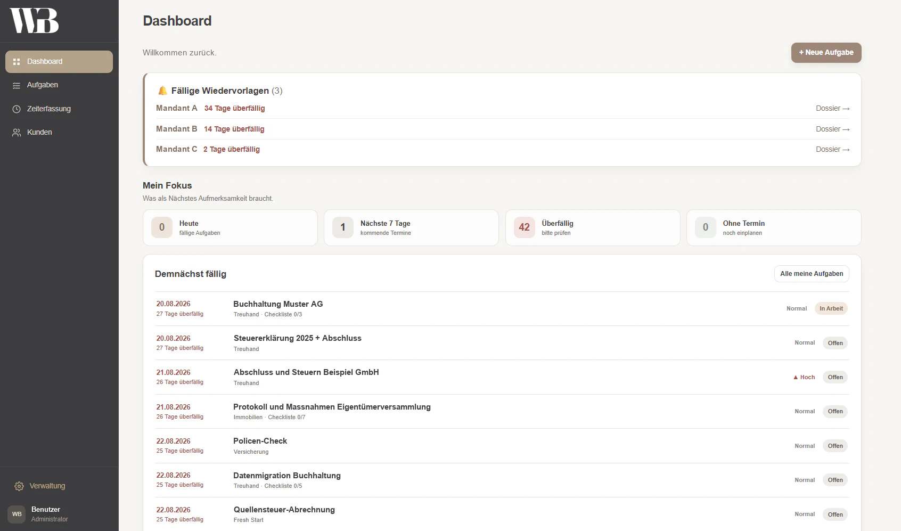The width and height of the screenshot is (901, 531).
Task: Click the Zeiterfassung clock icon
Action: (x=17, y=109)
